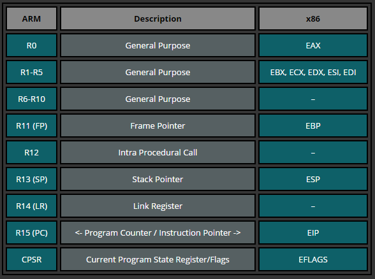Select the R6-R10 cell
Screen dimensions: 375x279
click(32, 99)
